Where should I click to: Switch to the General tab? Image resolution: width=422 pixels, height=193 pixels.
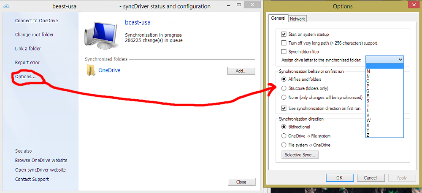click(278, 18)
